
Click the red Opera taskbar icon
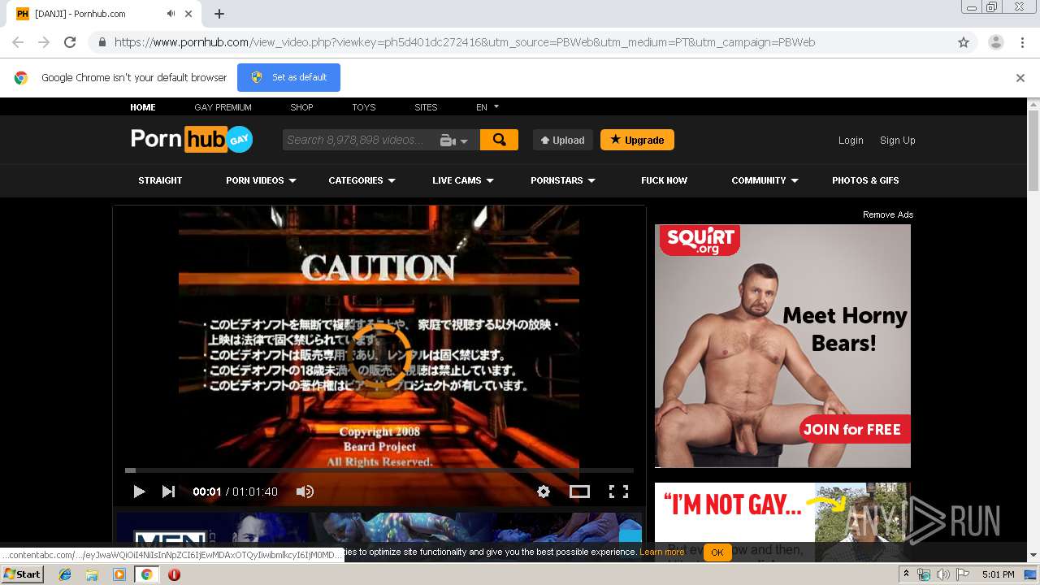(x=174, y=574)
